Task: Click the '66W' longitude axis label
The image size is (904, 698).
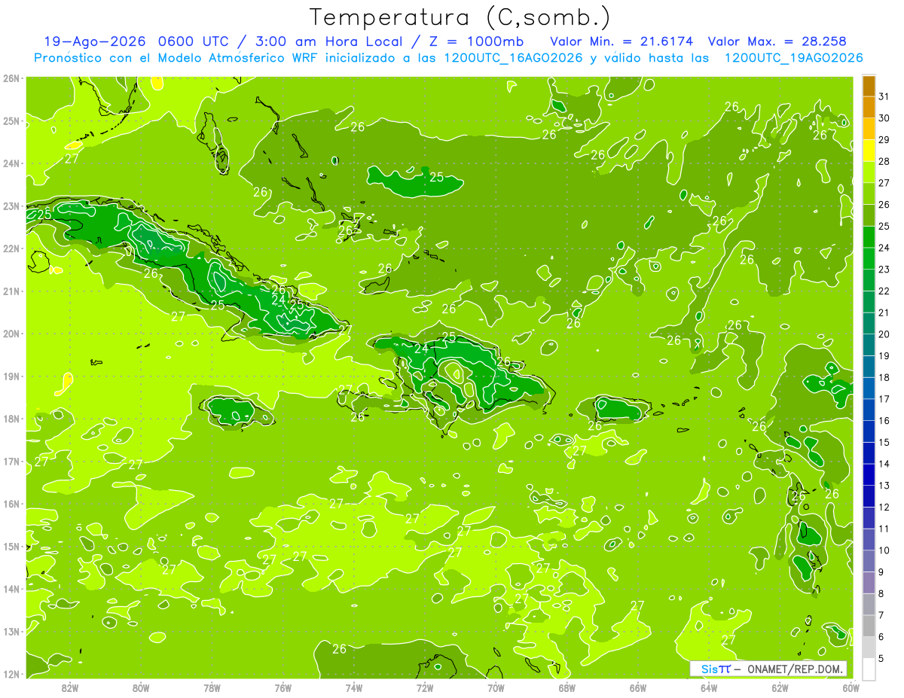Action: pyautogui.click(x=637, y=687)
